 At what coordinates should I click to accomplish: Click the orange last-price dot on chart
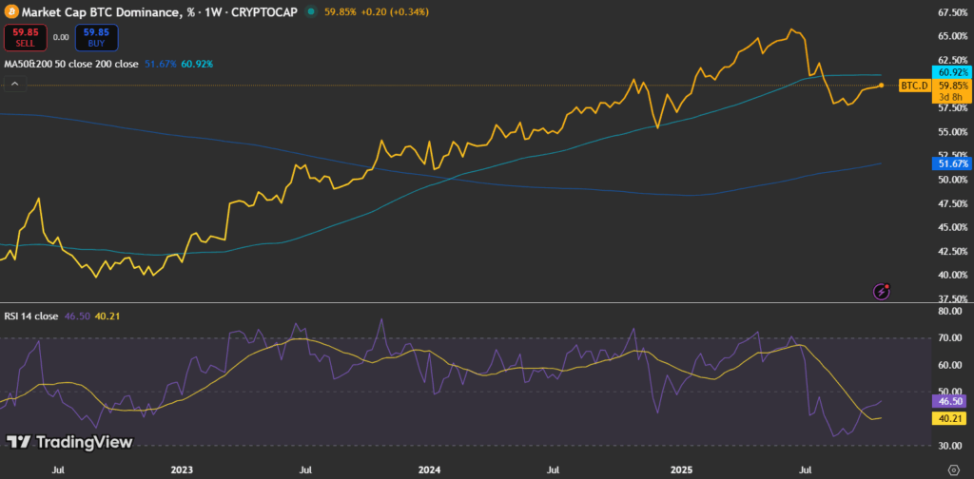(x=882, y=86)
